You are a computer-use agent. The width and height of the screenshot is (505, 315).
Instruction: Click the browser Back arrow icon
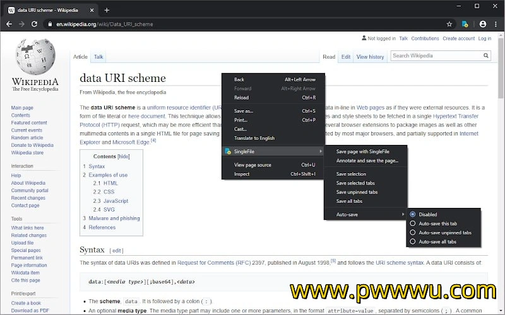click(9, 24)
